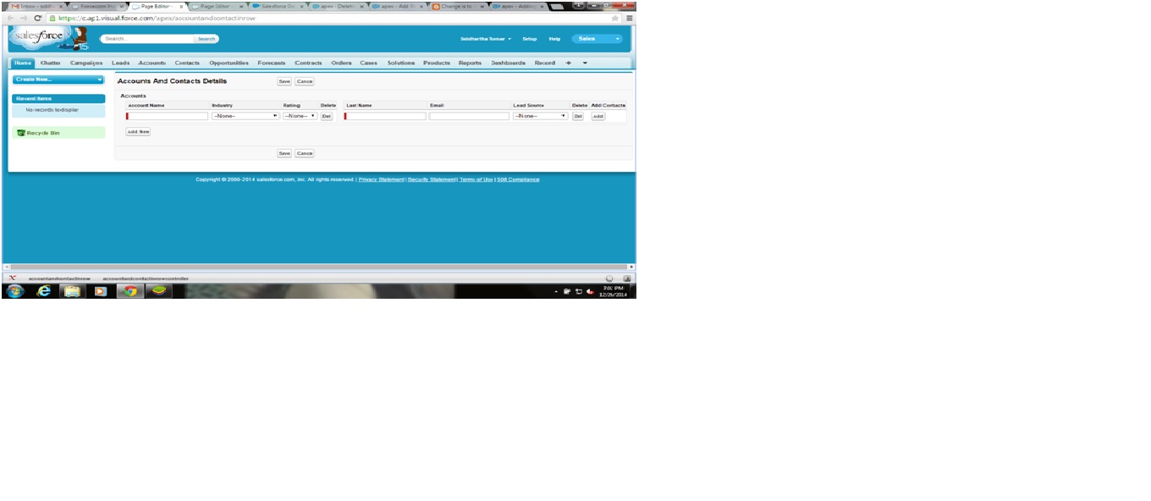Open the 508 Compliance link

[x=518, y=179]
